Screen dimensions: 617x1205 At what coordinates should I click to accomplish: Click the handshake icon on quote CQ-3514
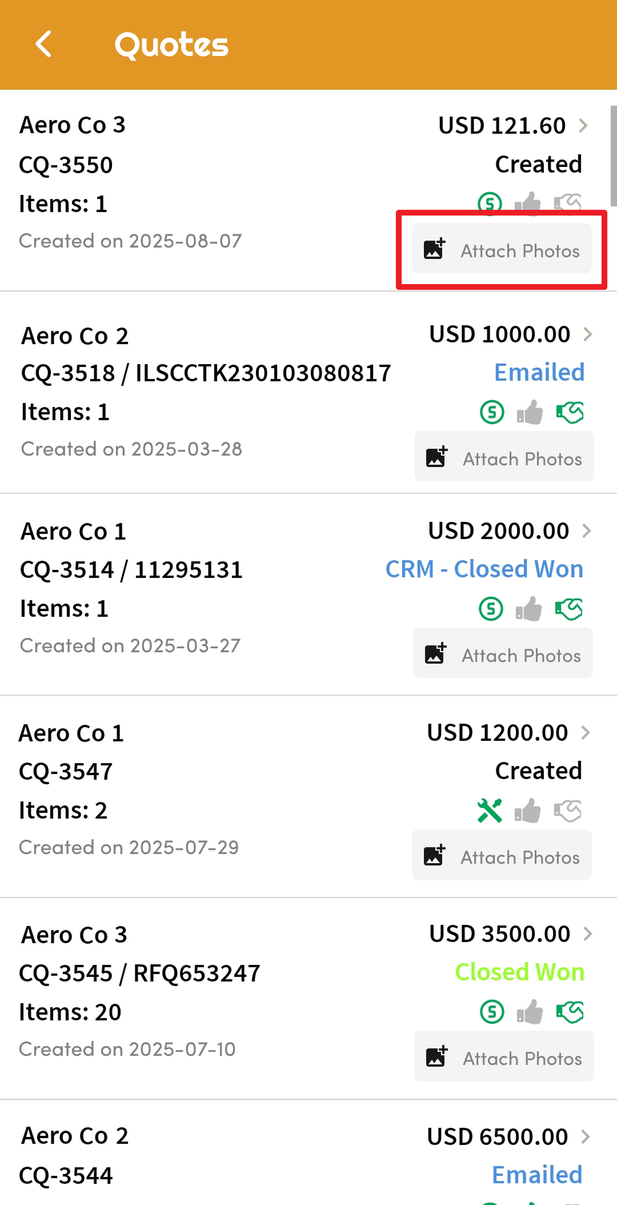coord(569,609)
